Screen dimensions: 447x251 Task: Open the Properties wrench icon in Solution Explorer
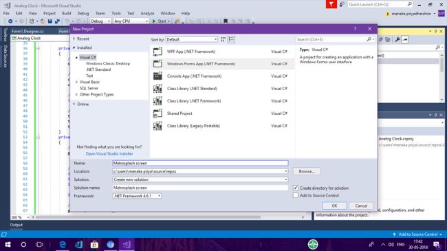[397, 39]
